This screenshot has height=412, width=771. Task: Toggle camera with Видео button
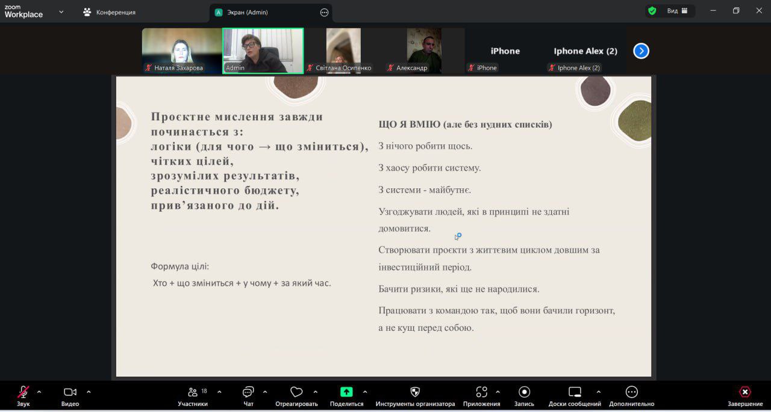pos(70,393)
